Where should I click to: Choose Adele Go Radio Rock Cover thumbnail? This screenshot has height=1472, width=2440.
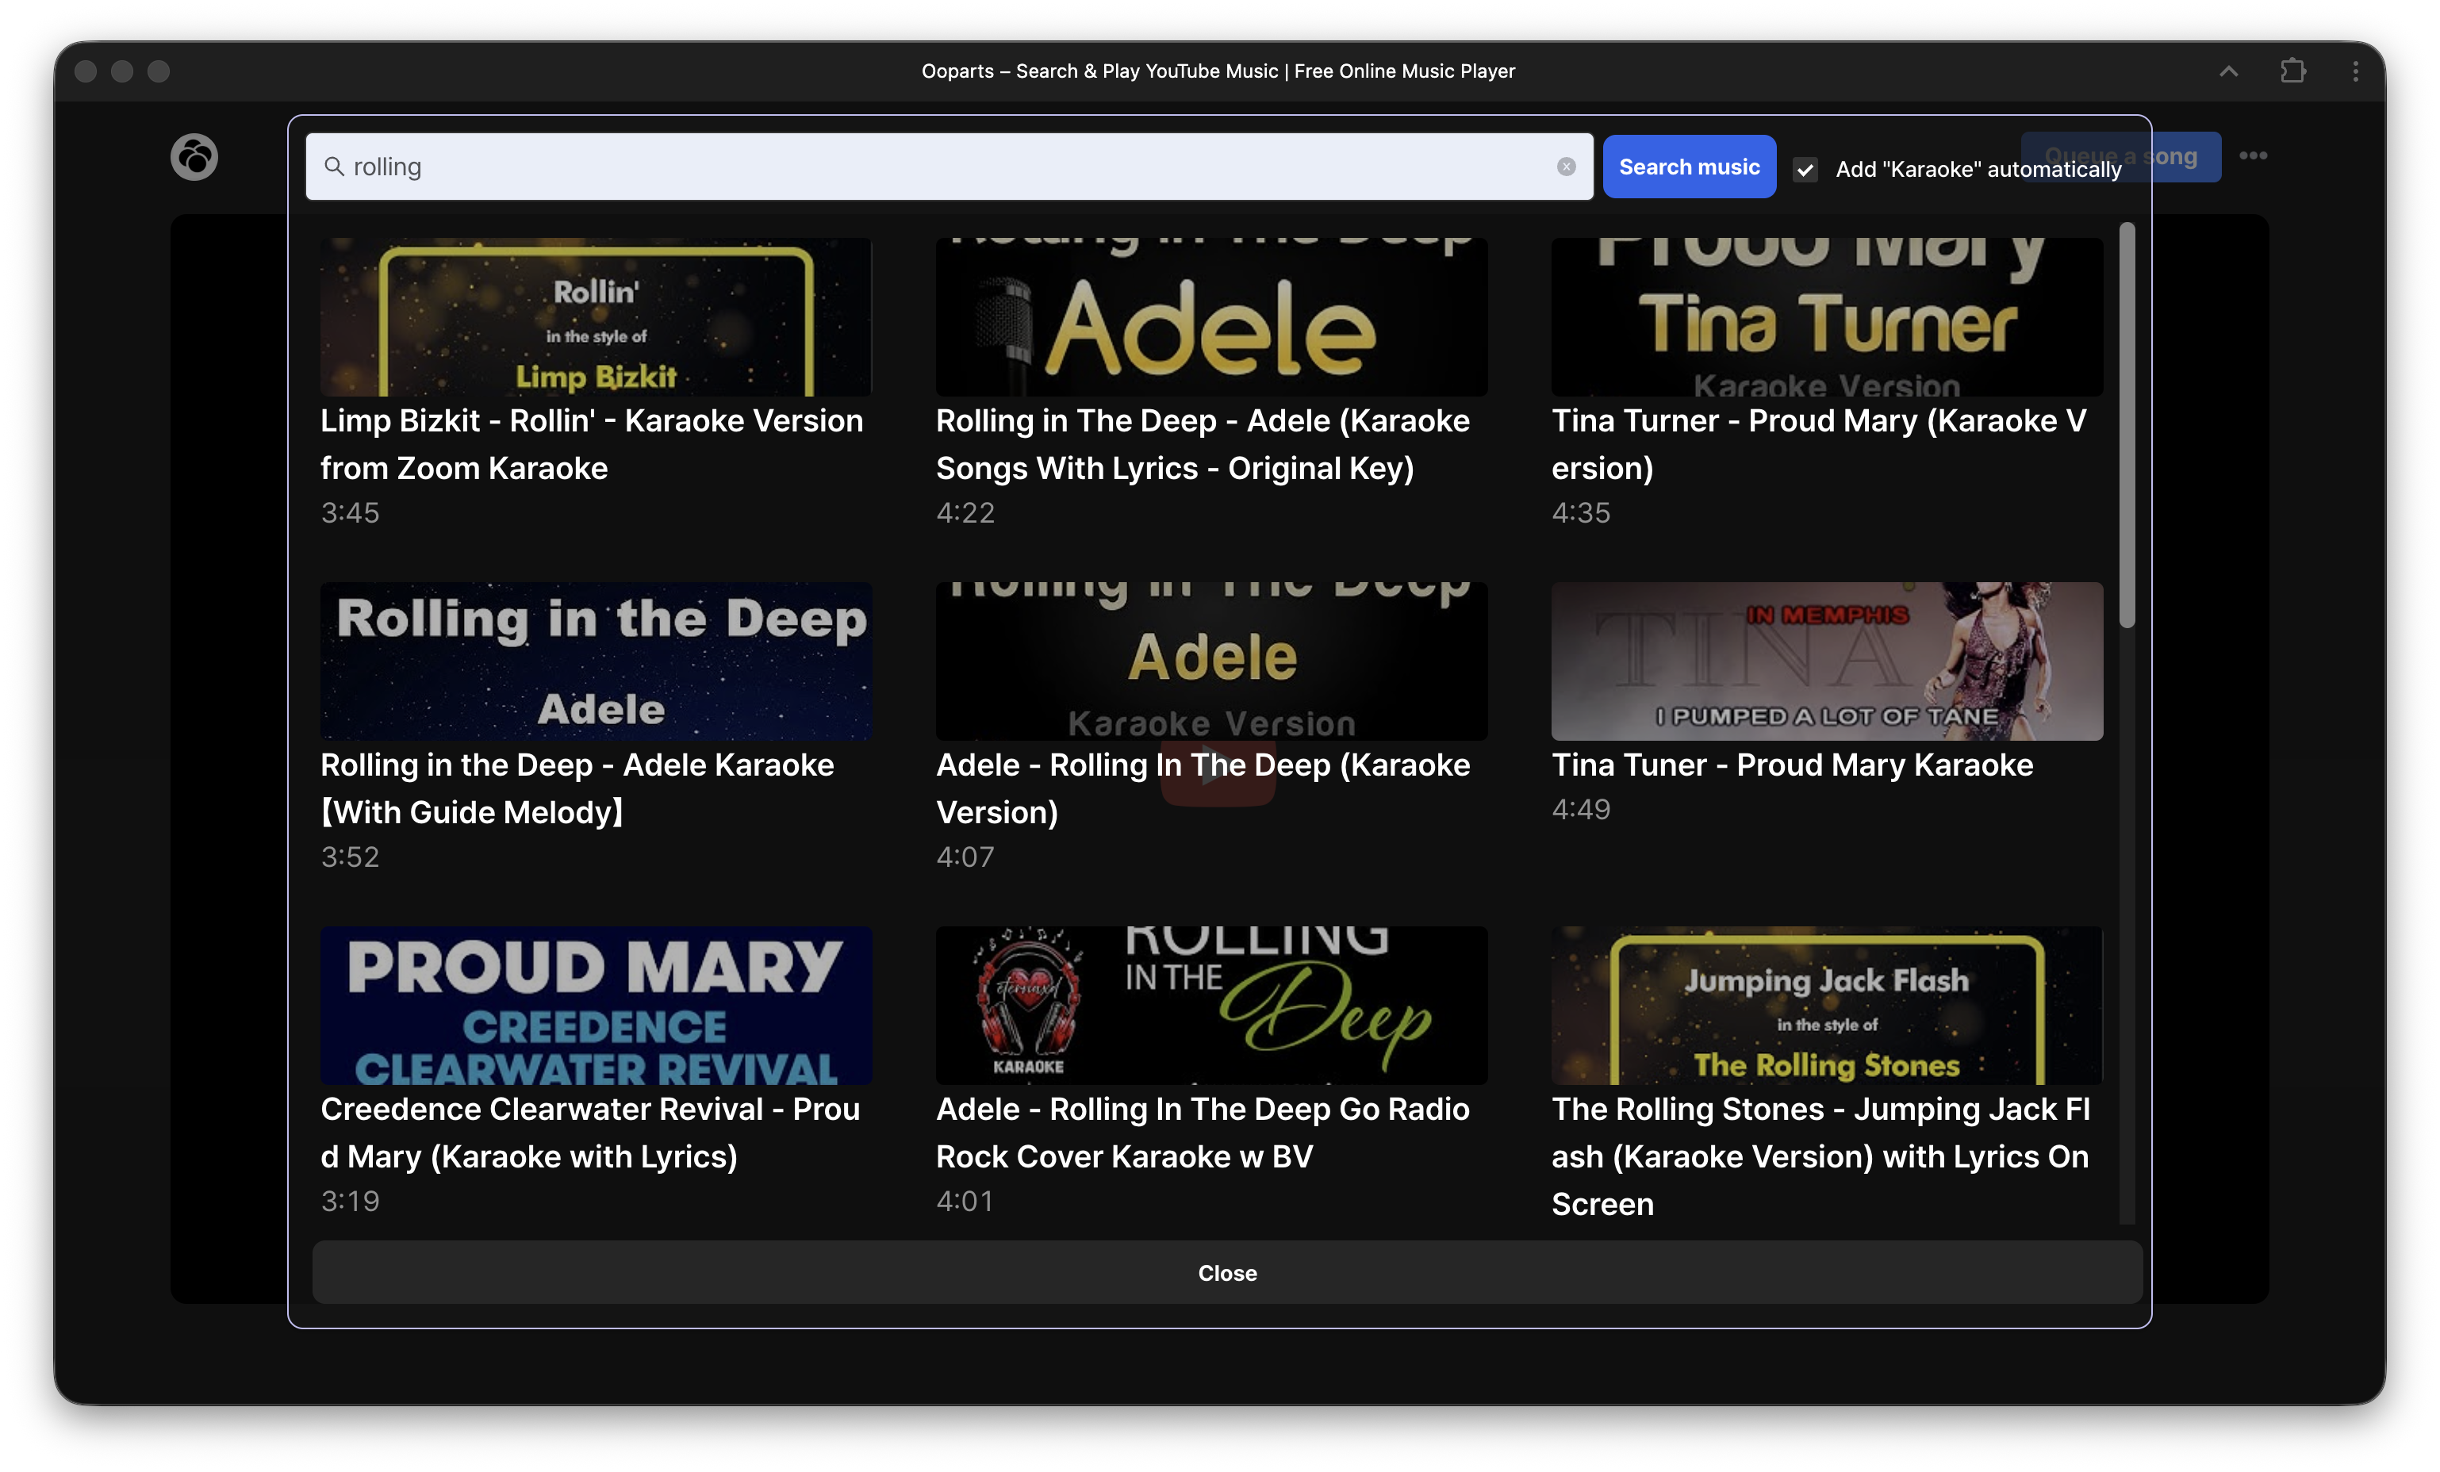pos(1210,1005)
